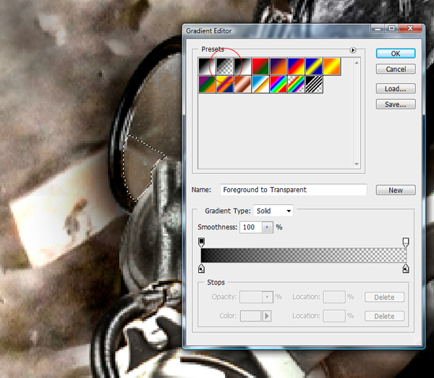The height and width of the screenshot is (378, 434).
Task: Click New to create a gradient preset
Action: (396, 190)
